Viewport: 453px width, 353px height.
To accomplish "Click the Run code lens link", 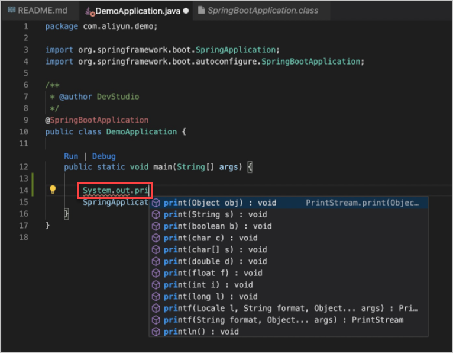I will (x=71, y=156).
